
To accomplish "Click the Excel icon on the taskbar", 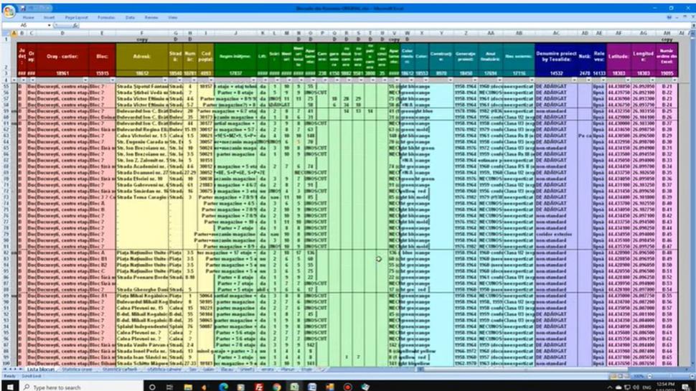I will pos(294,387).
